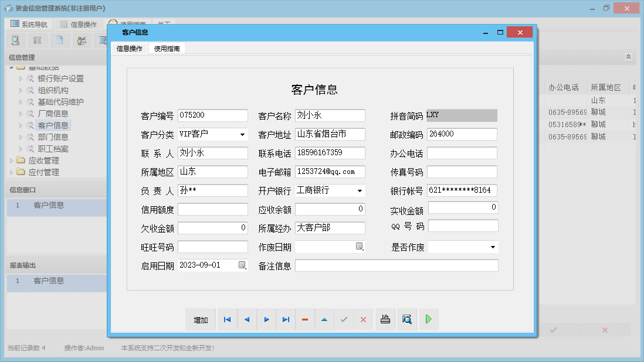
Task: Jump to the first customer record
Action: 227,319
